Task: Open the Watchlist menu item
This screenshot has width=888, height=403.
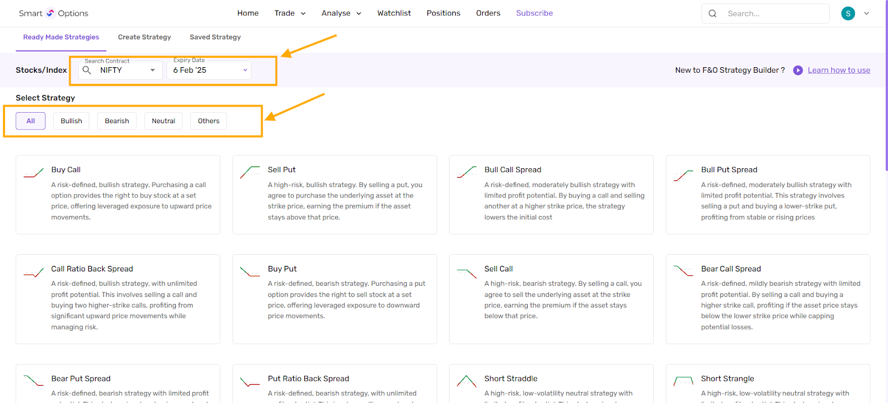Action: click(394, 13)
